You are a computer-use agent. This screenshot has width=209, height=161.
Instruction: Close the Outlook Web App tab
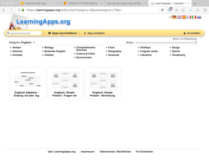tap(58, 3)
